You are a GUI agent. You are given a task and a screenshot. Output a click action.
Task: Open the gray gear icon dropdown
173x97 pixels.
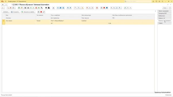14,8
